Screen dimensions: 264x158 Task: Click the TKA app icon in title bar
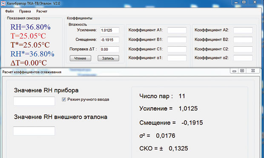tap(3, 3)
